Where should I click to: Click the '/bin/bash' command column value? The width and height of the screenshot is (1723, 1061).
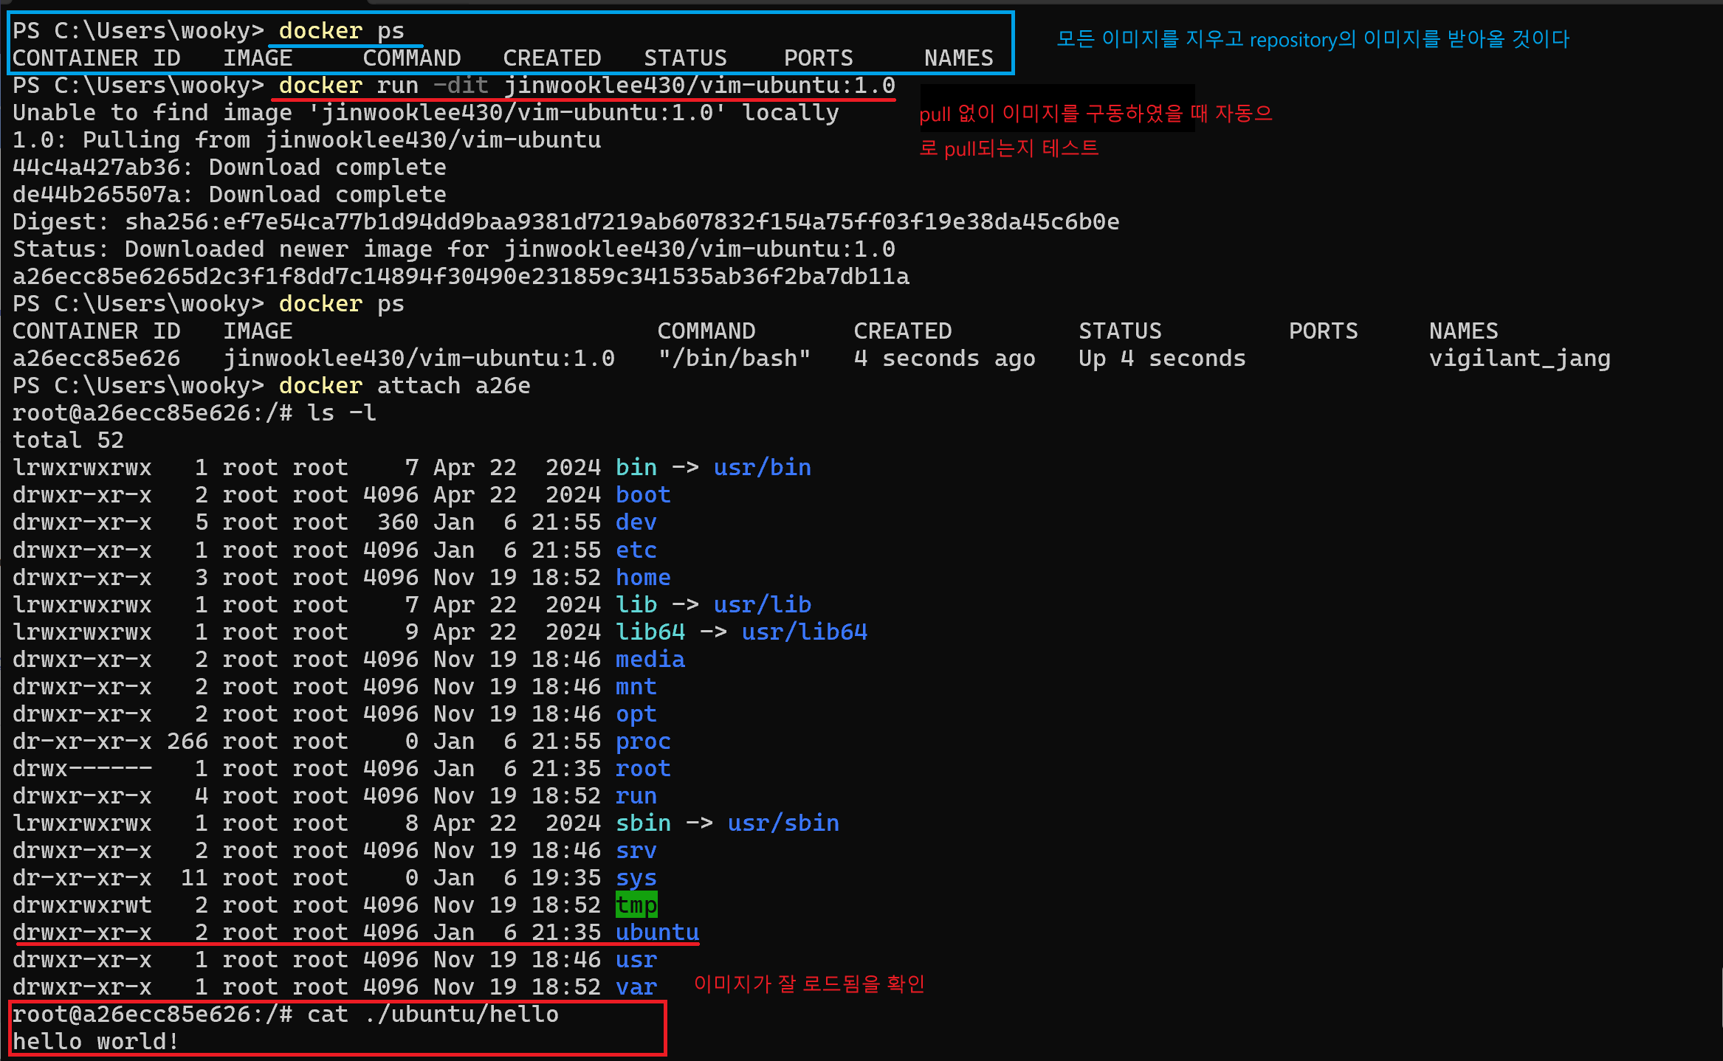(734, 359)
